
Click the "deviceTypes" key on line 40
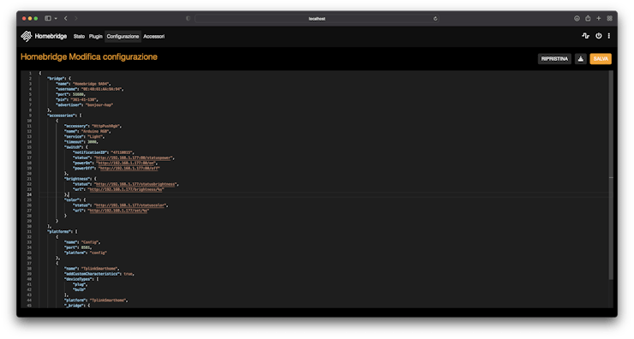[x=79, y=279]
